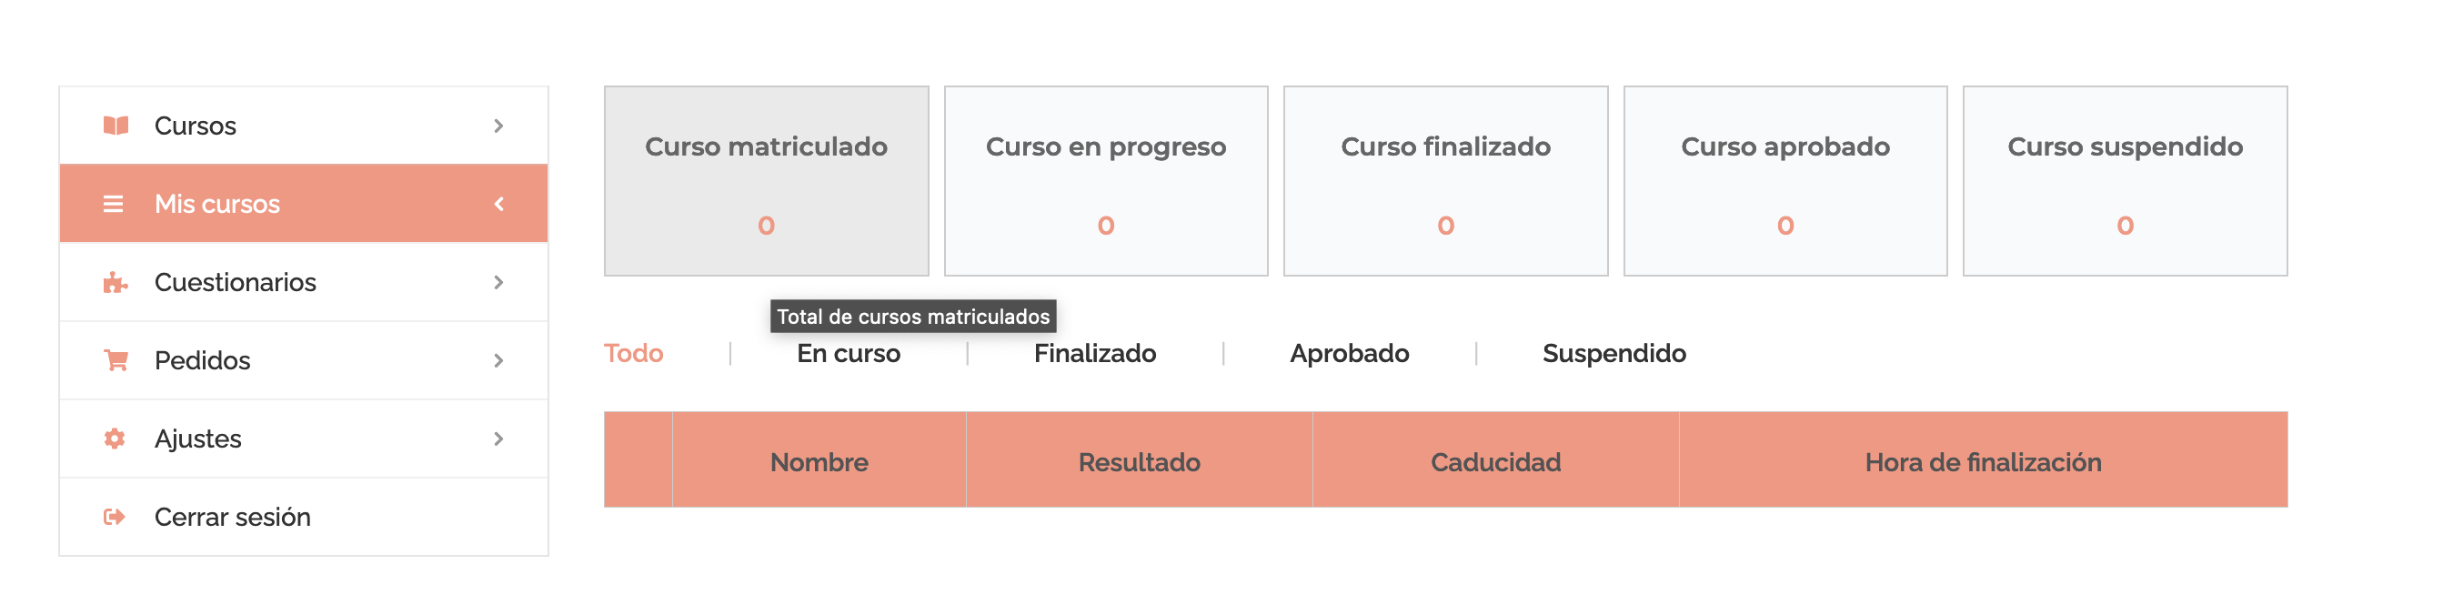Collapse the Mis cursos chevron

pyautogui.click(x=498, y=204)
